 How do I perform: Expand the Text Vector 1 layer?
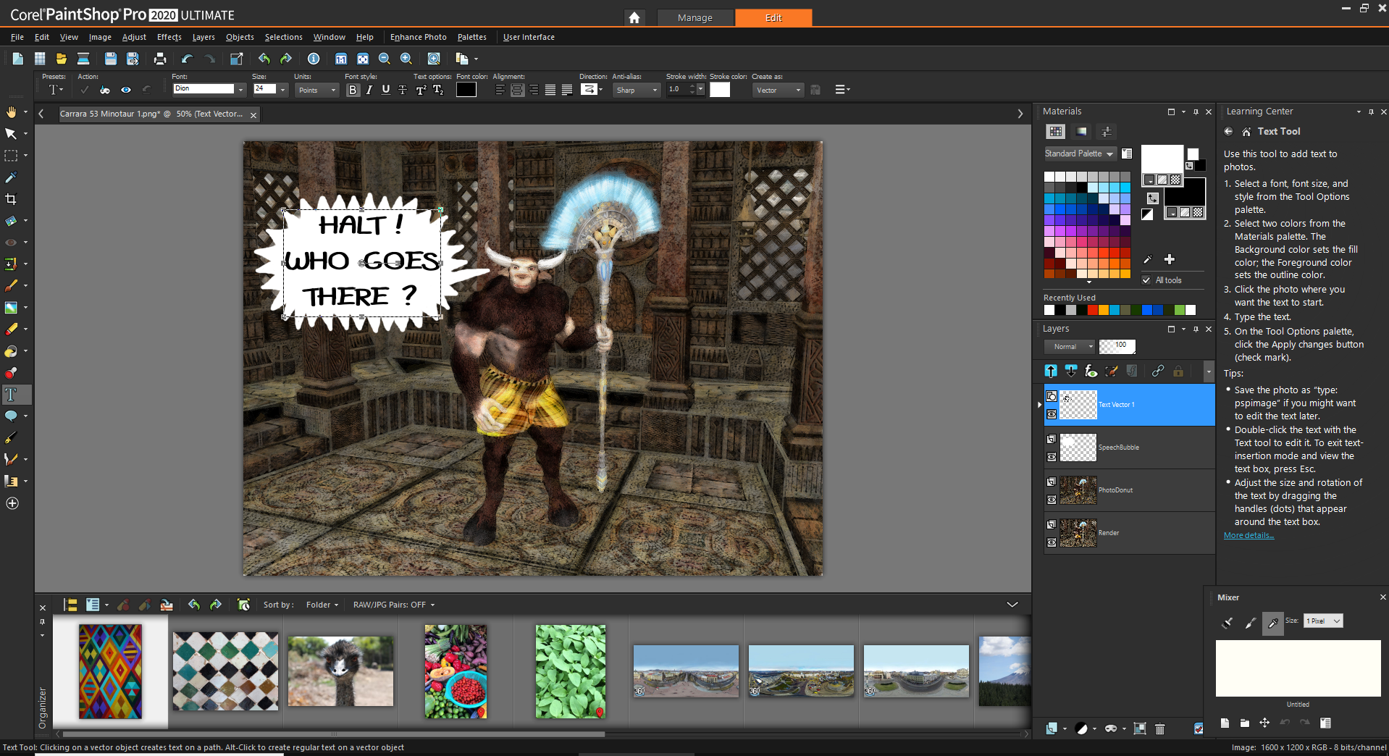coord(1040,405)
